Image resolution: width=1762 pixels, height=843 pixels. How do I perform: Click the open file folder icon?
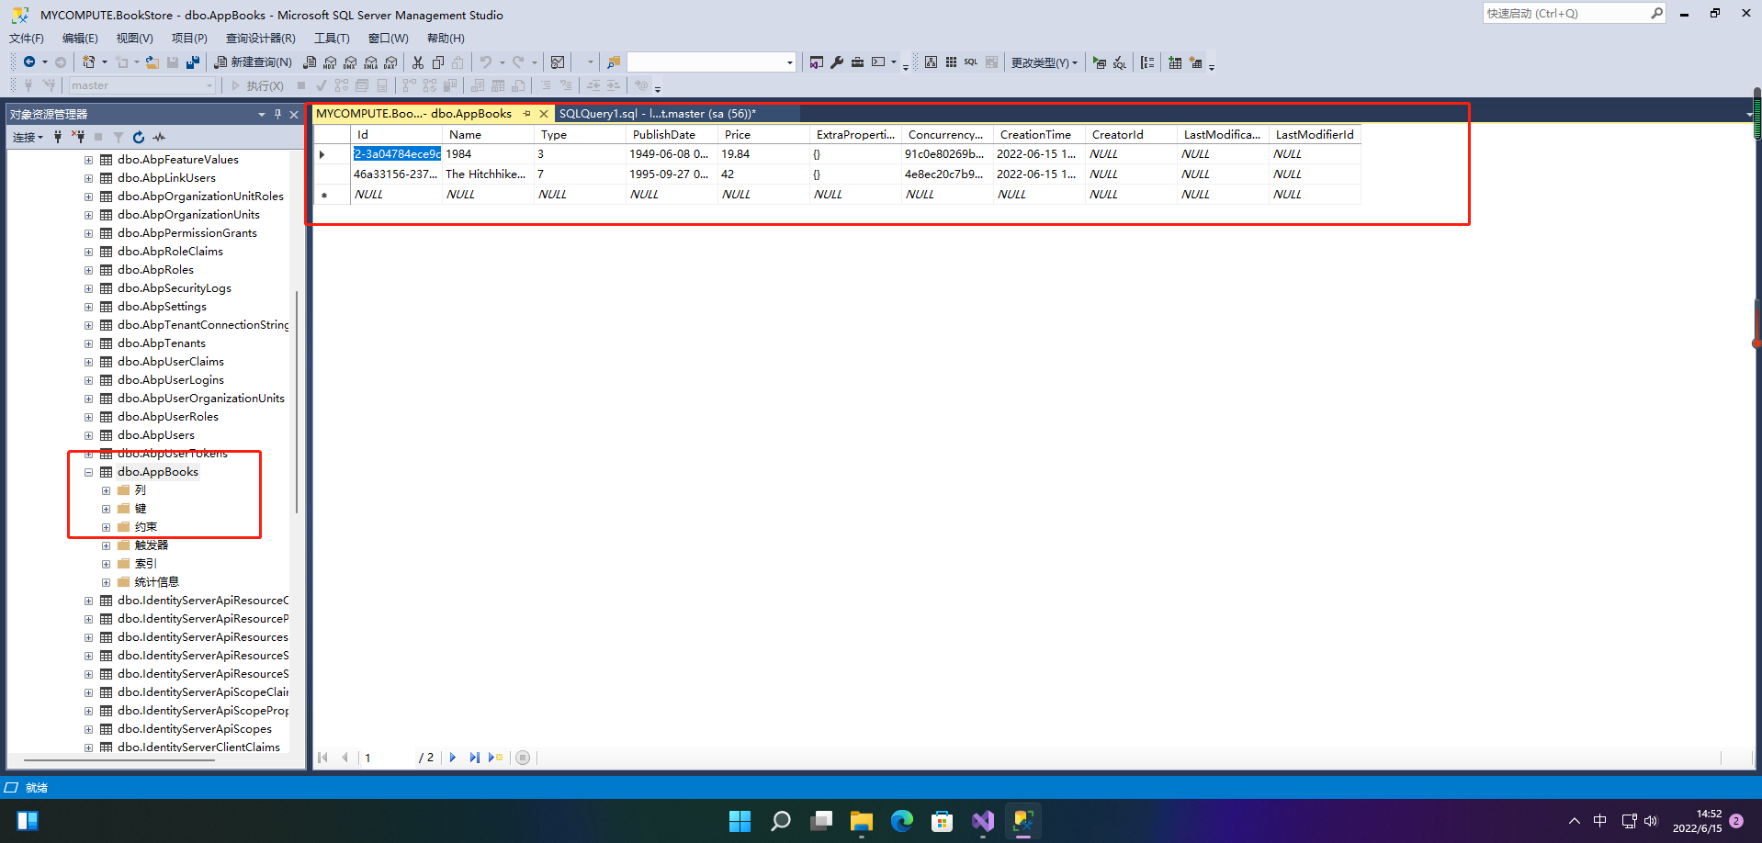tap(152, 62)
